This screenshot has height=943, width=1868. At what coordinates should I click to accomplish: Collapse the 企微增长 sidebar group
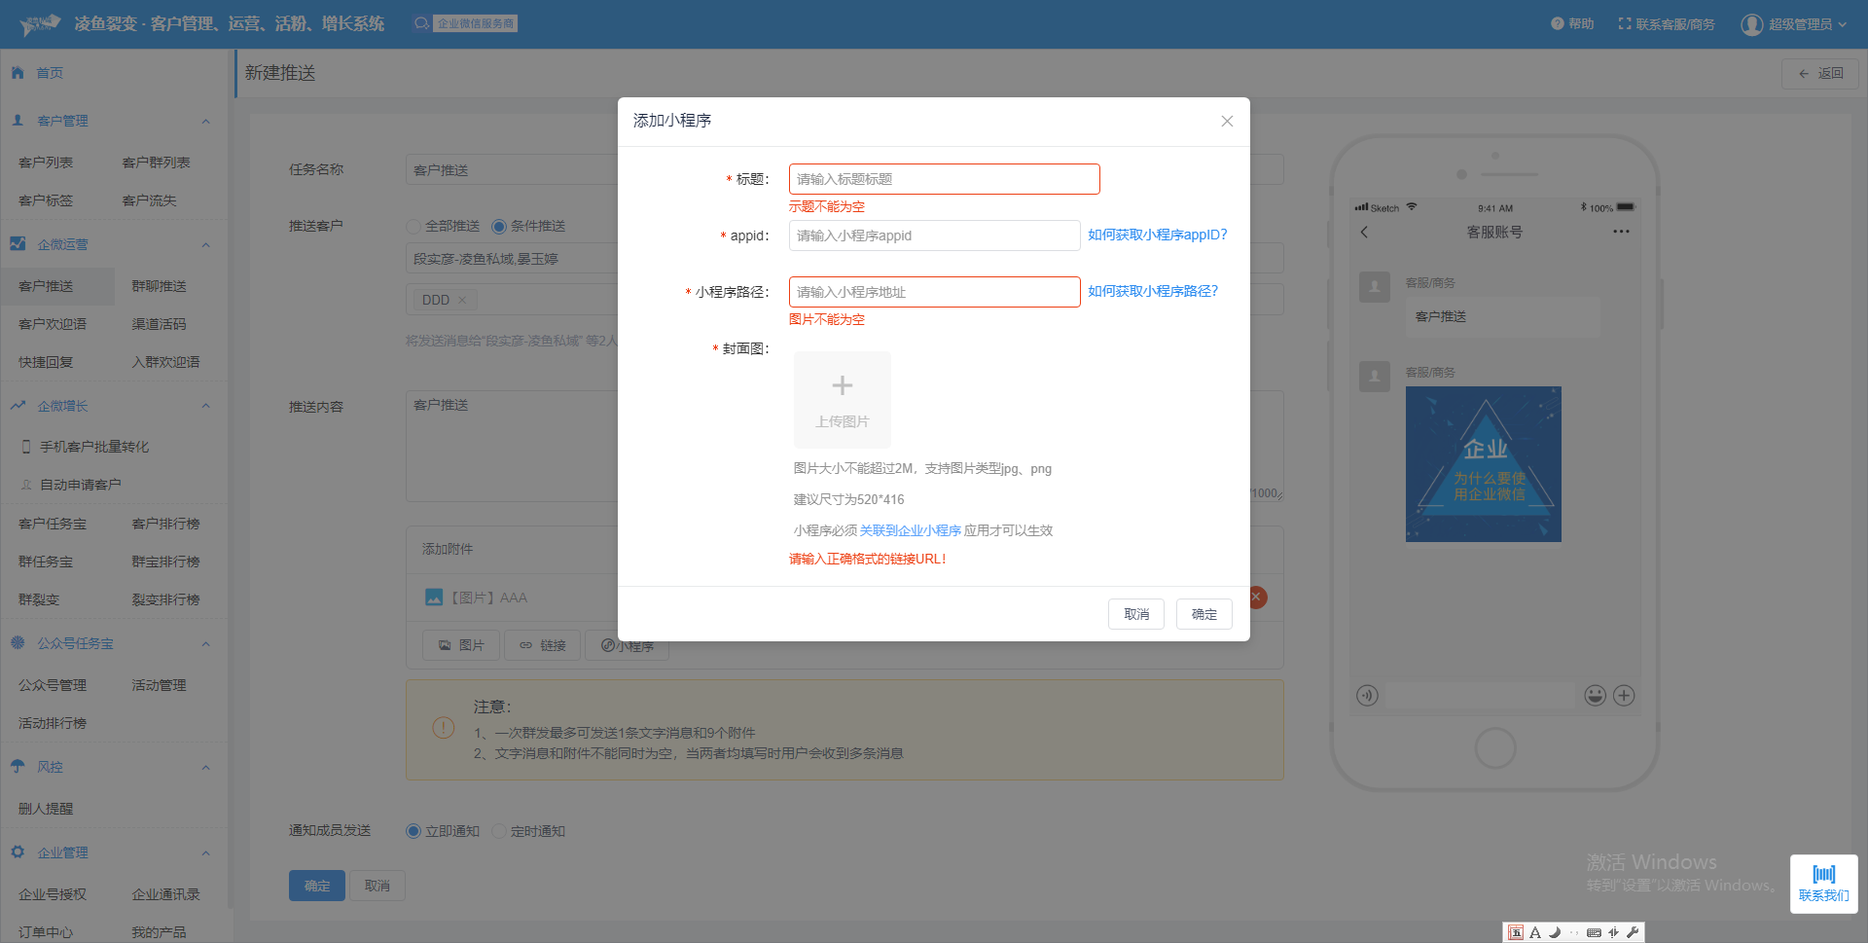[205, 407]
